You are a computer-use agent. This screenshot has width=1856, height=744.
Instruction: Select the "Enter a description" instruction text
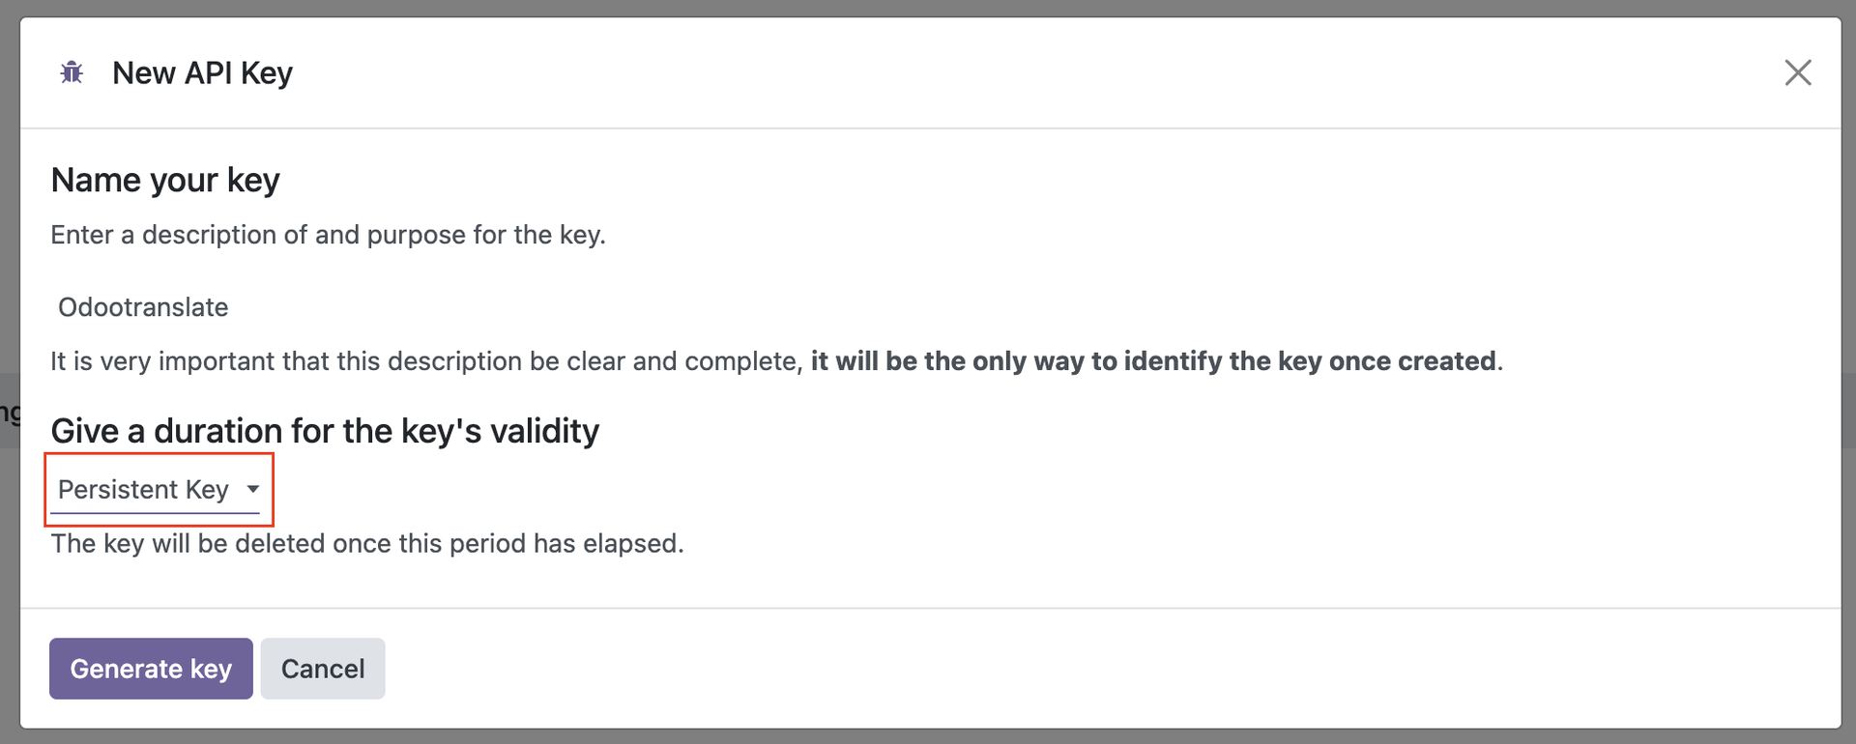click(x=328, y=235)
